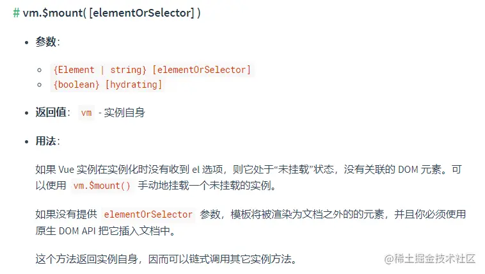Click the Juejin logo icon in watermark

390,258
